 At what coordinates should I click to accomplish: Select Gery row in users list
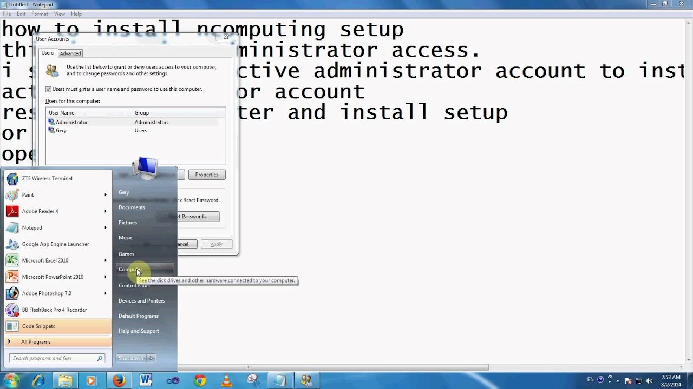point(132,131)
